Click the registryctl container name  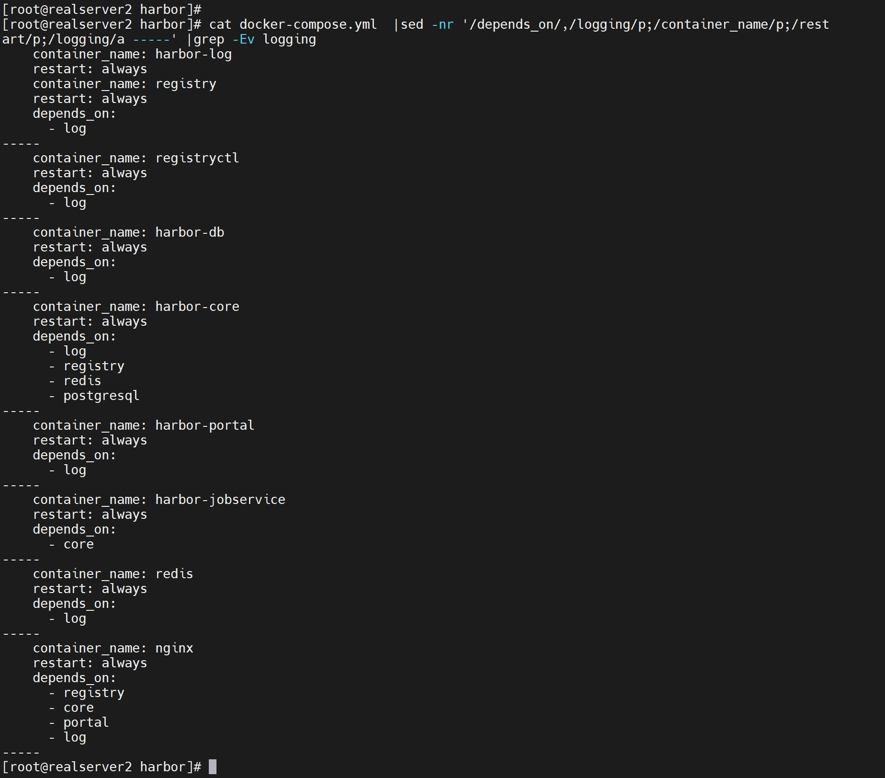pos(197,158)
